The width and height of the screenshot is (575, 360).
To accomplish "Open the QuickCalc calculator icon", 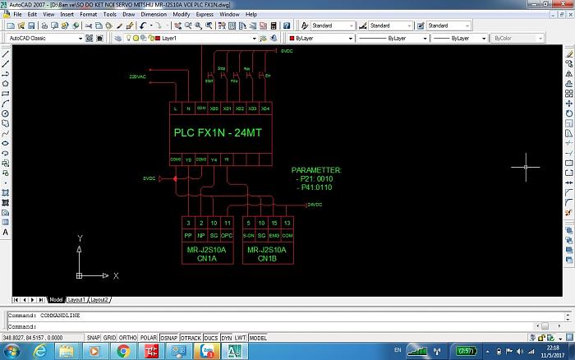I will pos(274,25).
